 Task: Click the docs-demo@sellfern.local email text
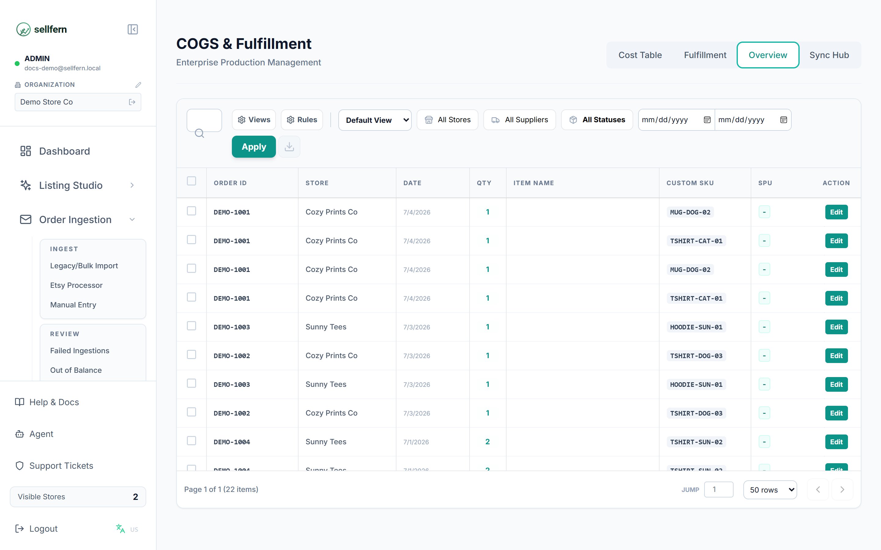point(62,68)
